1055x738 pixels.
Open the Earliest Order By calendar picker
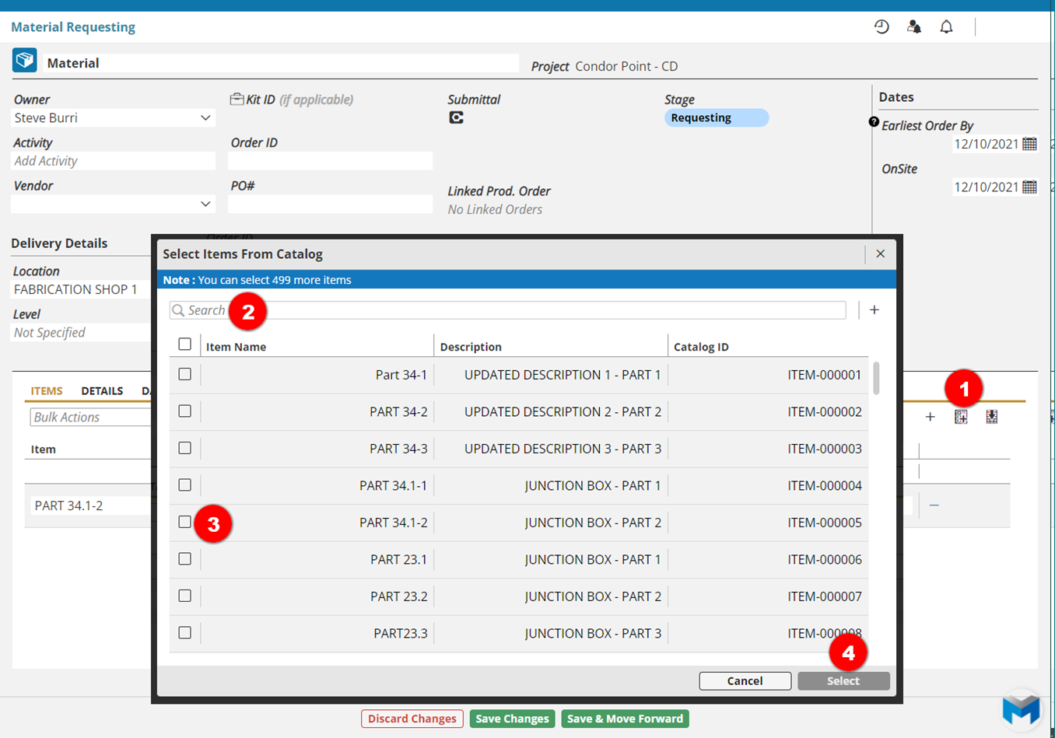pos(1029,144)
